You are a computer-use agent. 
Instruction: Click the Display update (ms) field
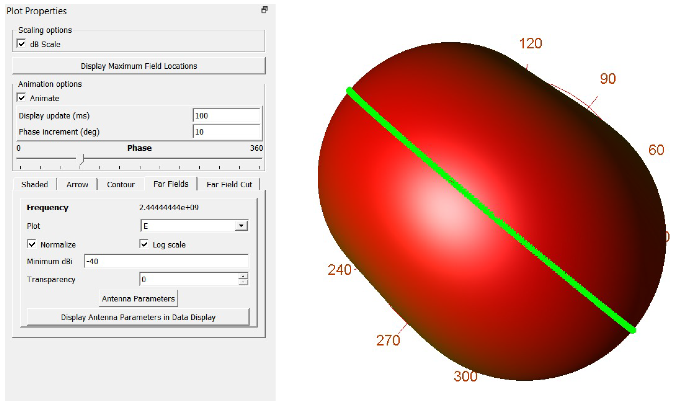pos(226,115)
